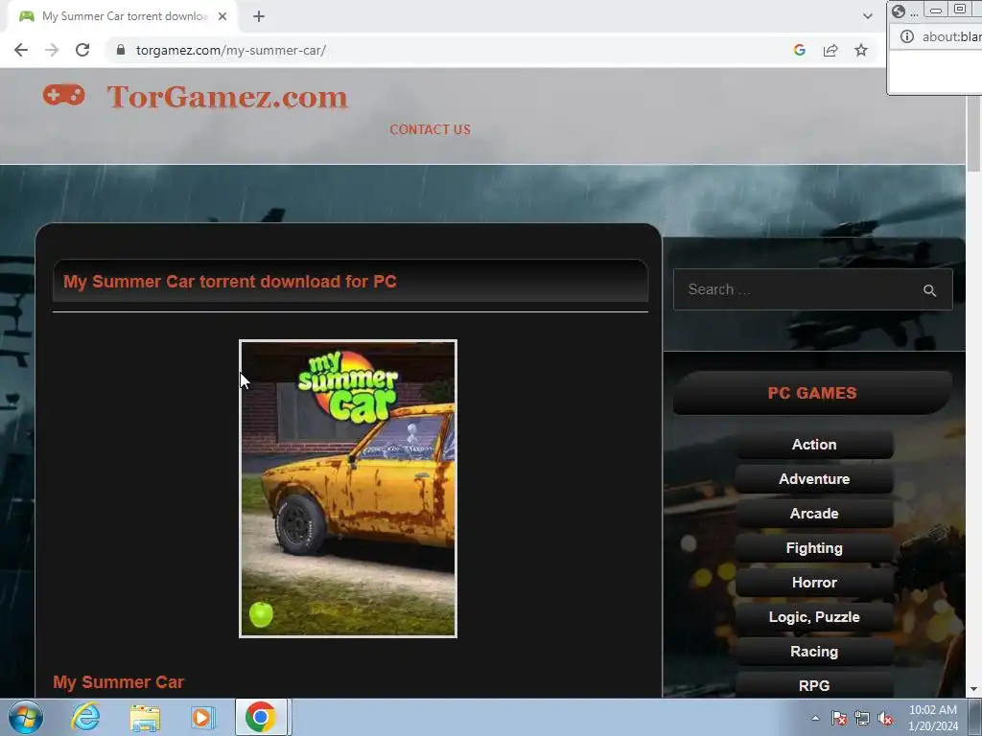Click the Search text field
The height and width of the screenshot is (736, 982).
799,289
